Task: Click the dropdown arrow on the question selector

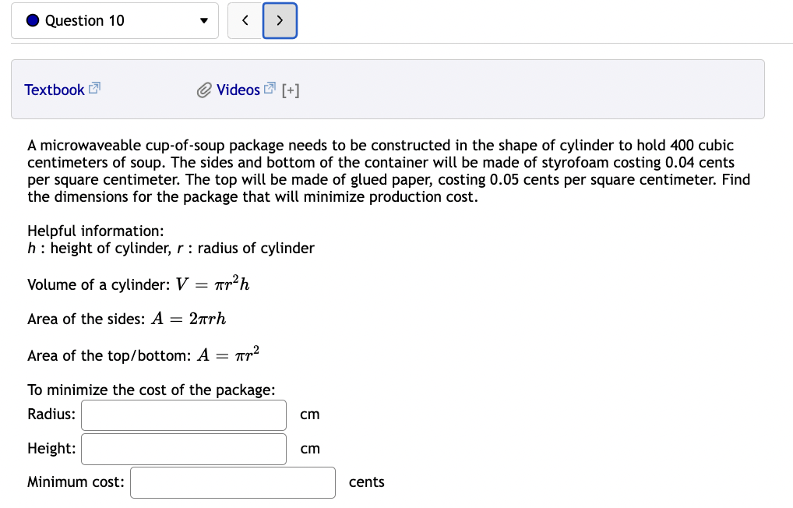Action: pyautogui.click(x=204, y=21)
